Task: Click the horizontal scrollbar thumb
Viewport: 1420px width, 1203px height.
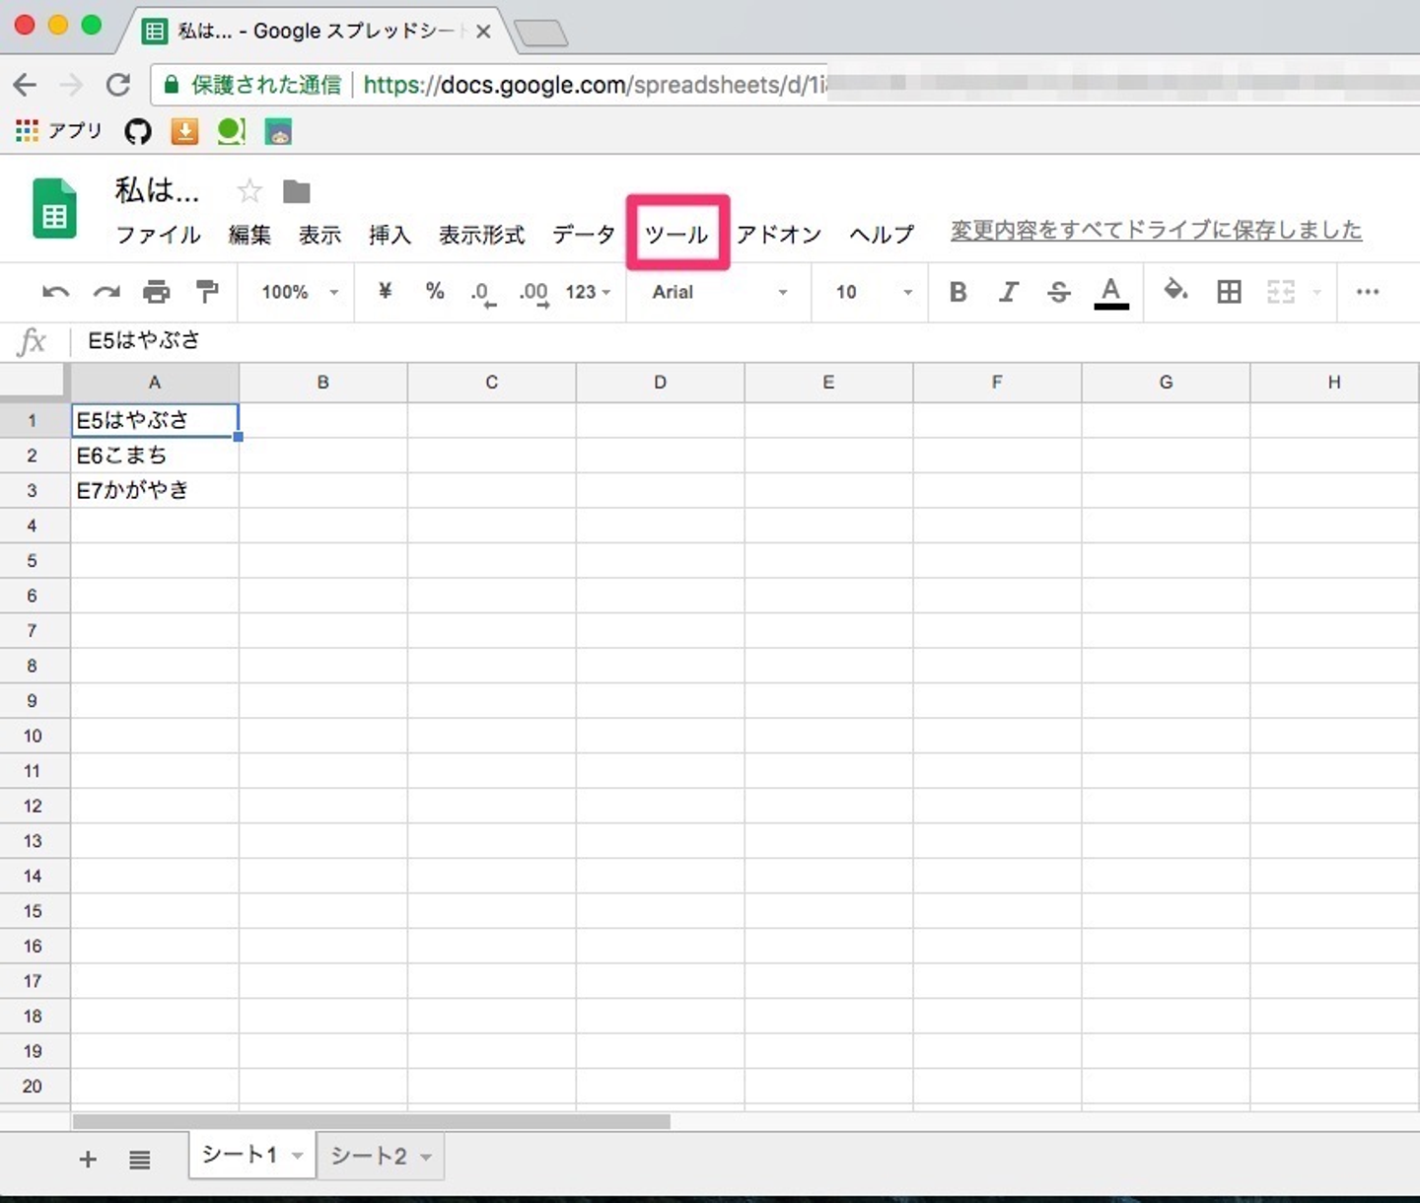Action: coord(372,1121)
